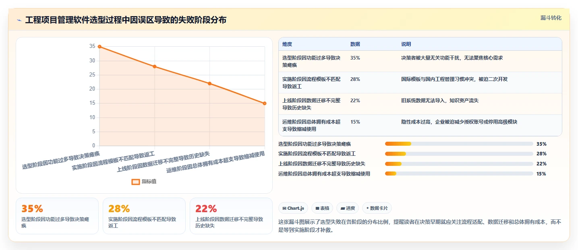The height and width of the screenshot is (250, 578).
Task: Click progress label 选型阶段因功能过多导致决策瘫痪
Action: (315, 144)
